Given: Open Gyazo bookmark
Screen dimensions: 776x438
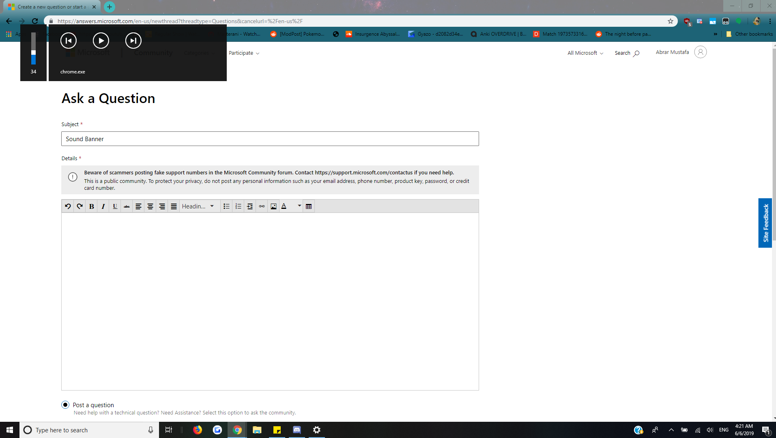Looking at the screenshot, I should [436, 34].
